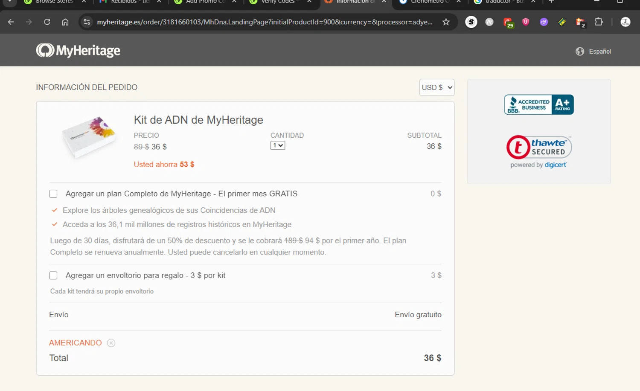640x391 pixels.
Task: Click the browser forward arrow
Action: [x=29, y=22]
